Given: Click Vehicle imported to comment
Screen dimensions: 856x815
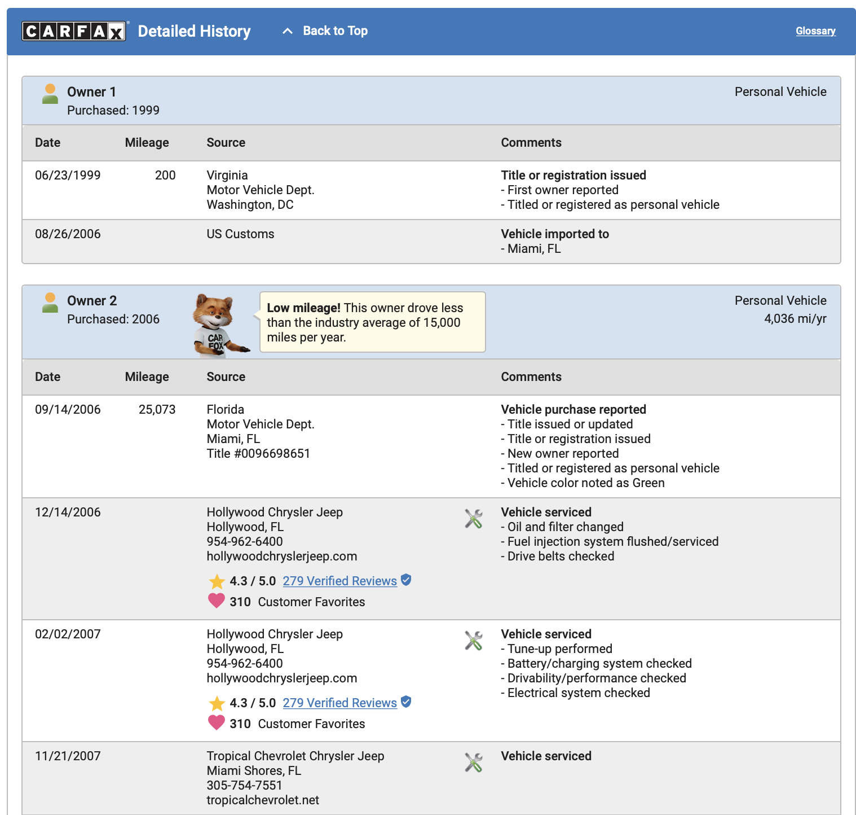Looking at the screenshot, I should click(555, 234).
